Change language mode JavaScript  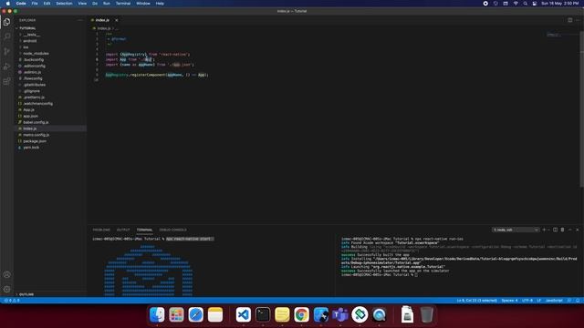[554, 301]
